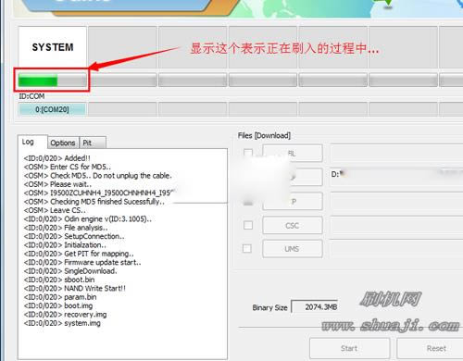463x361 pixels.
Task: Open the Options tab
Action: tap(63, 143)
